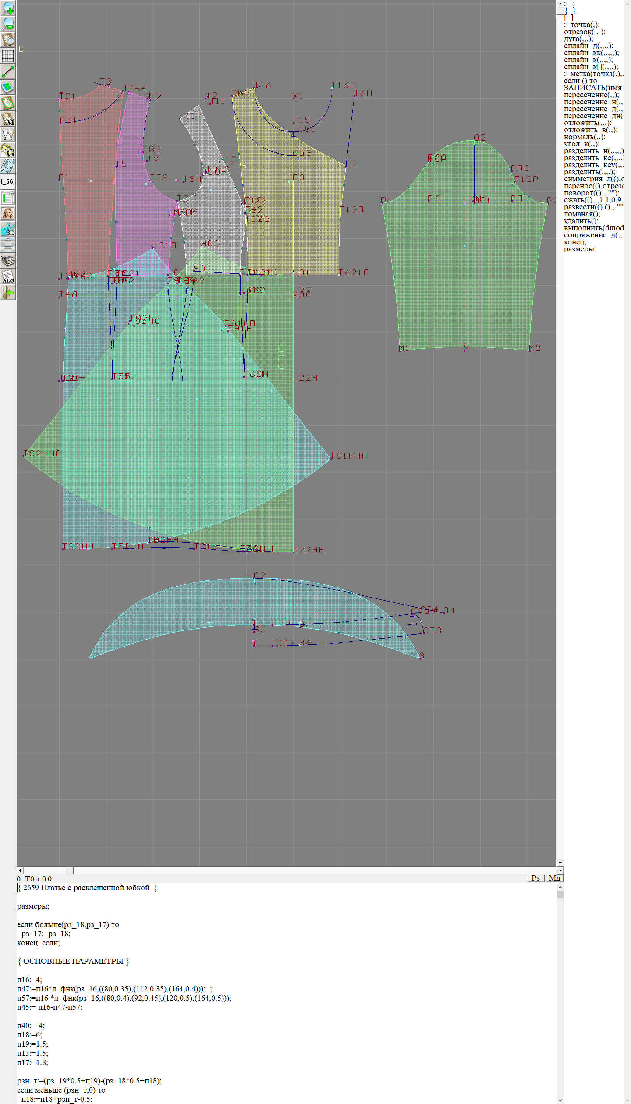Open the 3D view icon
The image size is (631, 1104).
[x=8, y=229]
